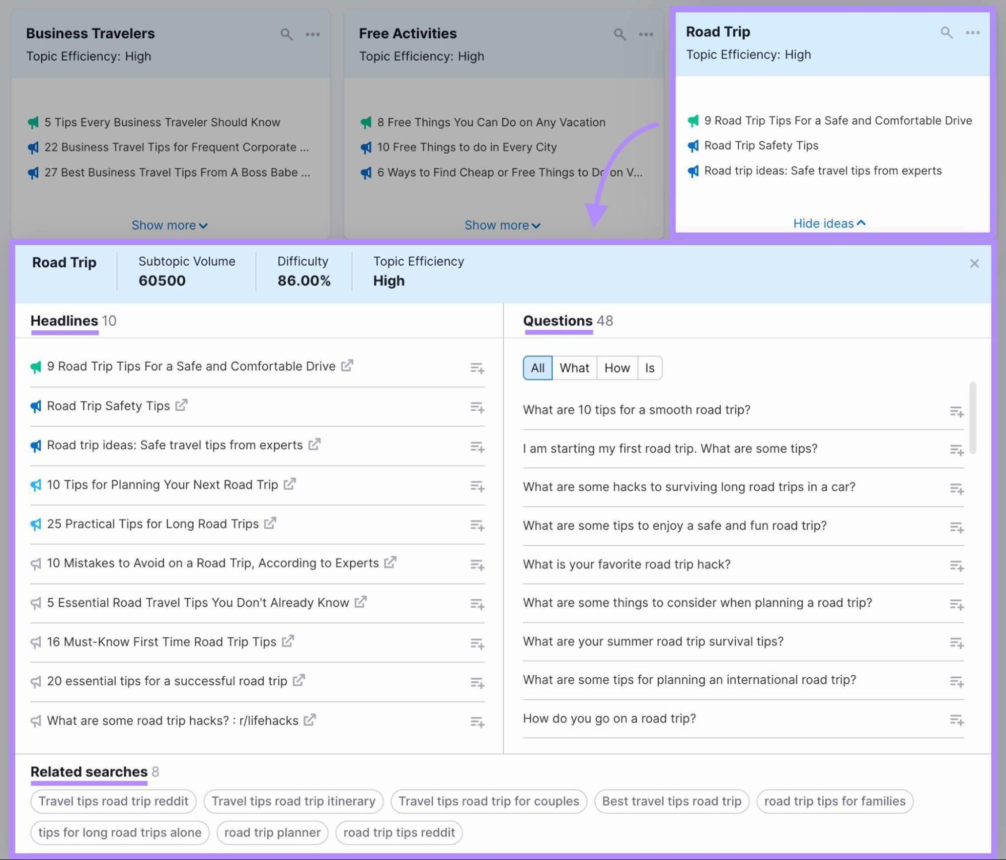This screenshot has height=860, width=1006.
Task: Select the 'How' question filter
Action: click(x=616, y=368)
